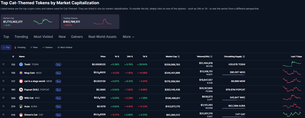Click Buy for Wiki Cat WKC

58,98
